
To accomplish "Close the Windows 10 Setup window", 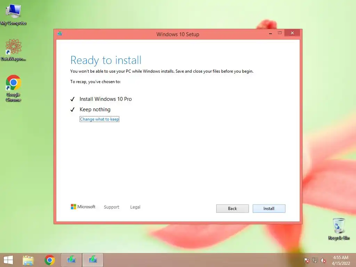I will 292,33.
